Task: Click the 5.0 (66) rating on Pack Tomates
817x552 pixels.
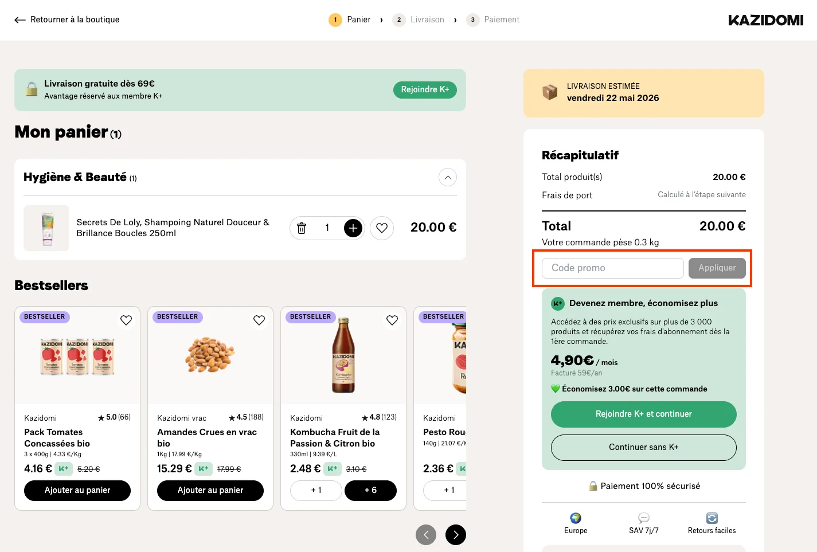Action: [x=114, y=417]
